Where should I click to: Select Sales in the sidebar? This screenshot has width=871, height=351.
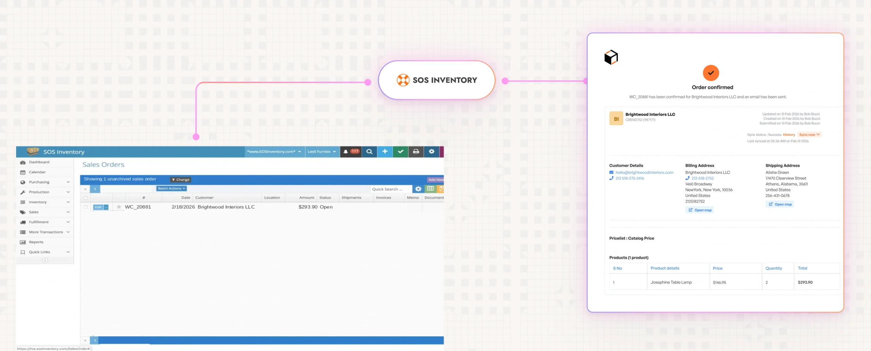pos(34,212)
